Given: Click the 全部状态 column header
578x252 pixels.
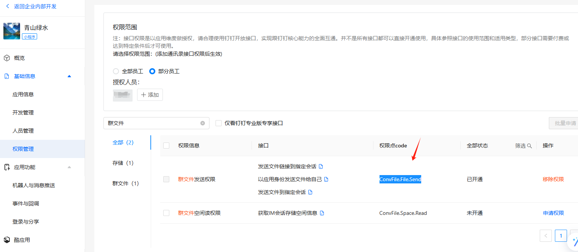Looking at the screenshot, I should coord(477,146).
